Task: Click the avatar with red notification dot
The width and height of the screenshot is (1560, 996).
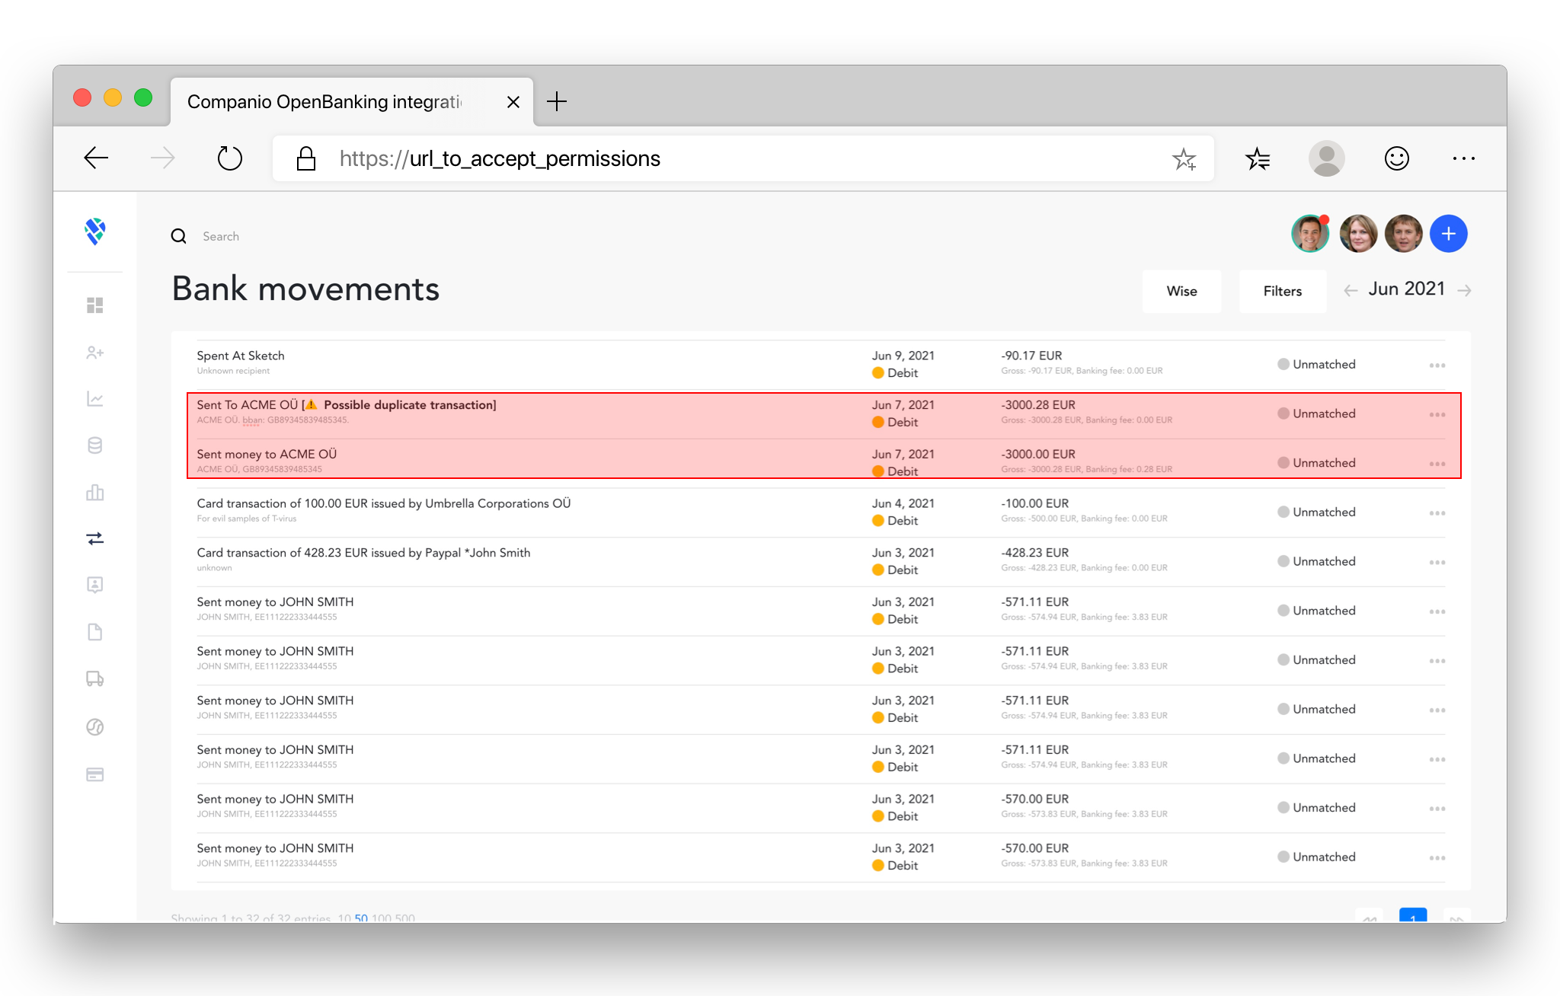Action: [x=1310, y=234]
